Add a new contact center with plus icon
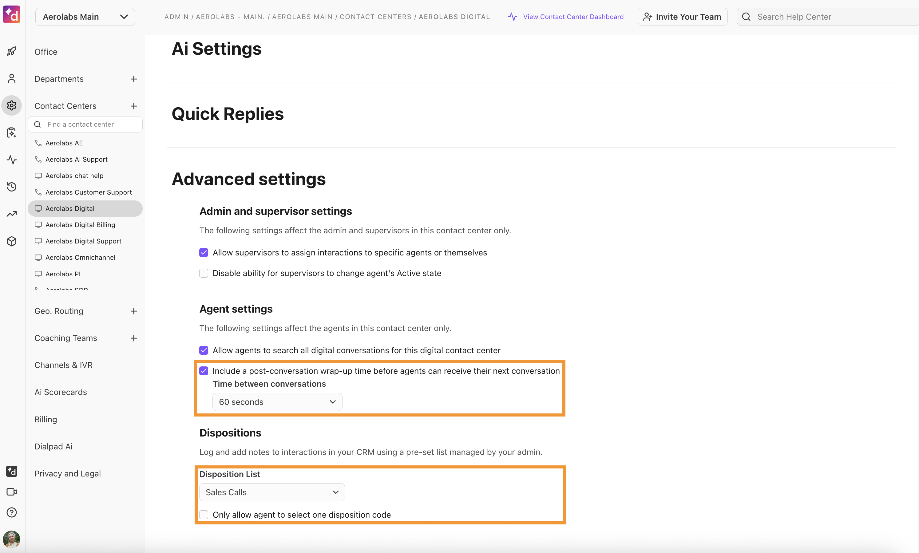 [x=134, y=106]
